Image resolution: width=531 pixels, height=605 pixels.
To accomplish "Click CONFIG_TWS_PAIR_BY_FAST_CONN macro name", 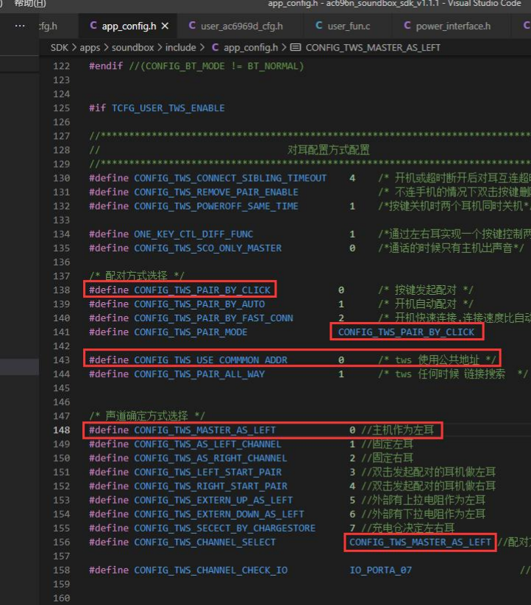I will tap(213, 318).
